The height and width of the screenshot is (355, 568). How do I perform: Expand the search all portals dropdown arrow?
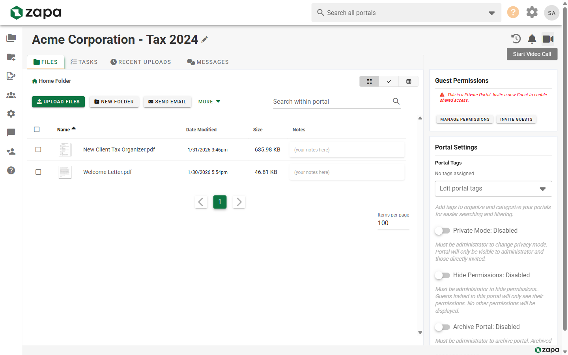491,13
